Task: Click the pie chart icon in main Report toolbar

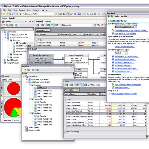Action: [102, 25]
